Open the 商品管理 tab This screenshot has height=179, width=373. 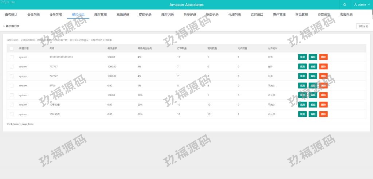pos(302,15)
